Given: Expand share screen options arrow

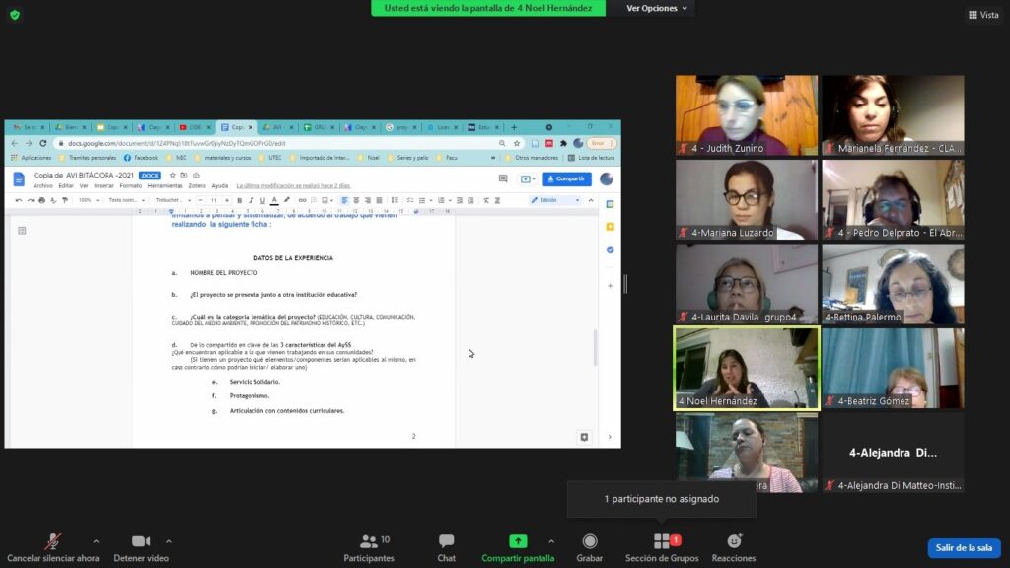Looking at the screenshot, I should tap(550, 541).
